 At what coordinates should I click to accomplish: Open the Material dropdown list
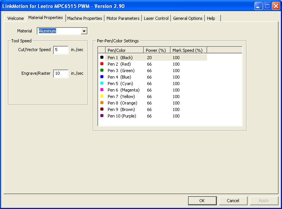coord(84,31)
